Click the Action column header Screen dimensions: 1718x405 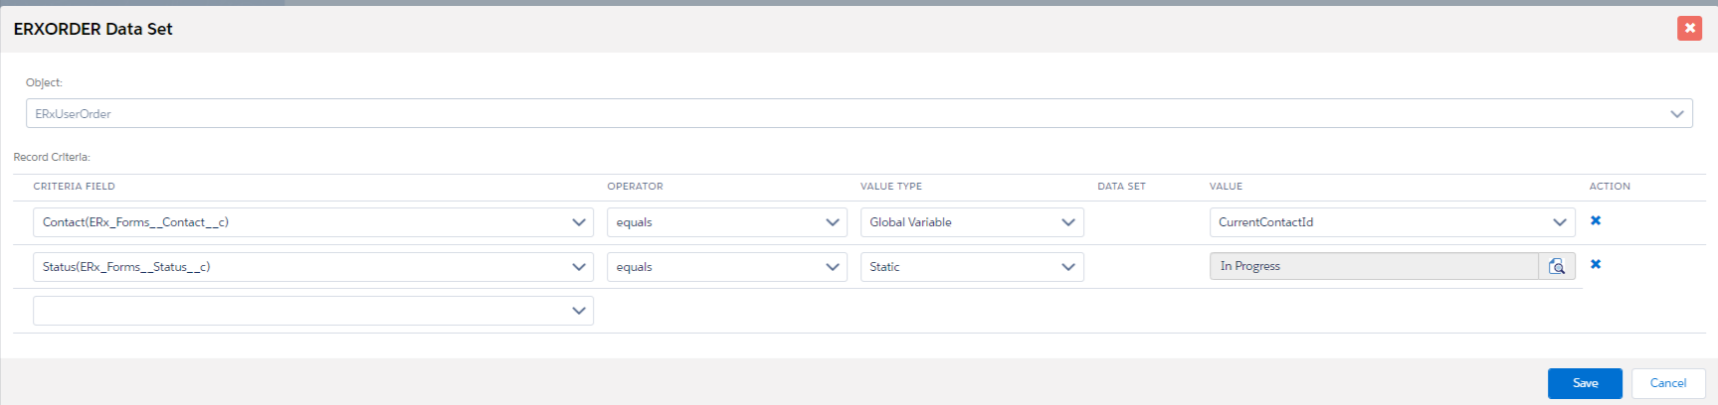click(1609, 187)
